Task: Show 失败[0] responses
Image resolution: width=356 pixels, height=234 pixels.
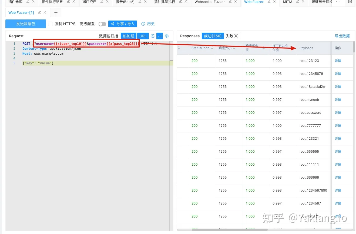Action: (232, 36)
